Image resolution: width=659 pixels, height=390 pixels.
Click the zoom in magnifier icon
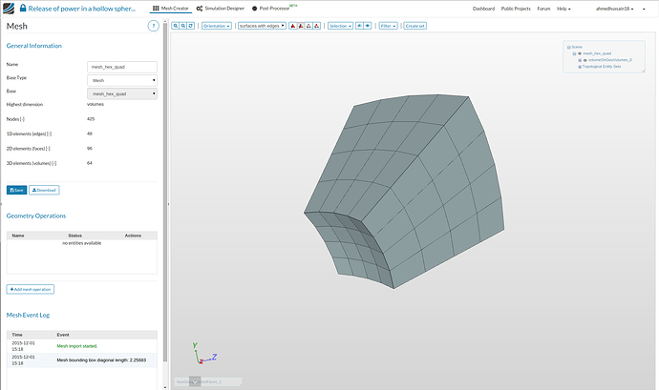point(175,26)
